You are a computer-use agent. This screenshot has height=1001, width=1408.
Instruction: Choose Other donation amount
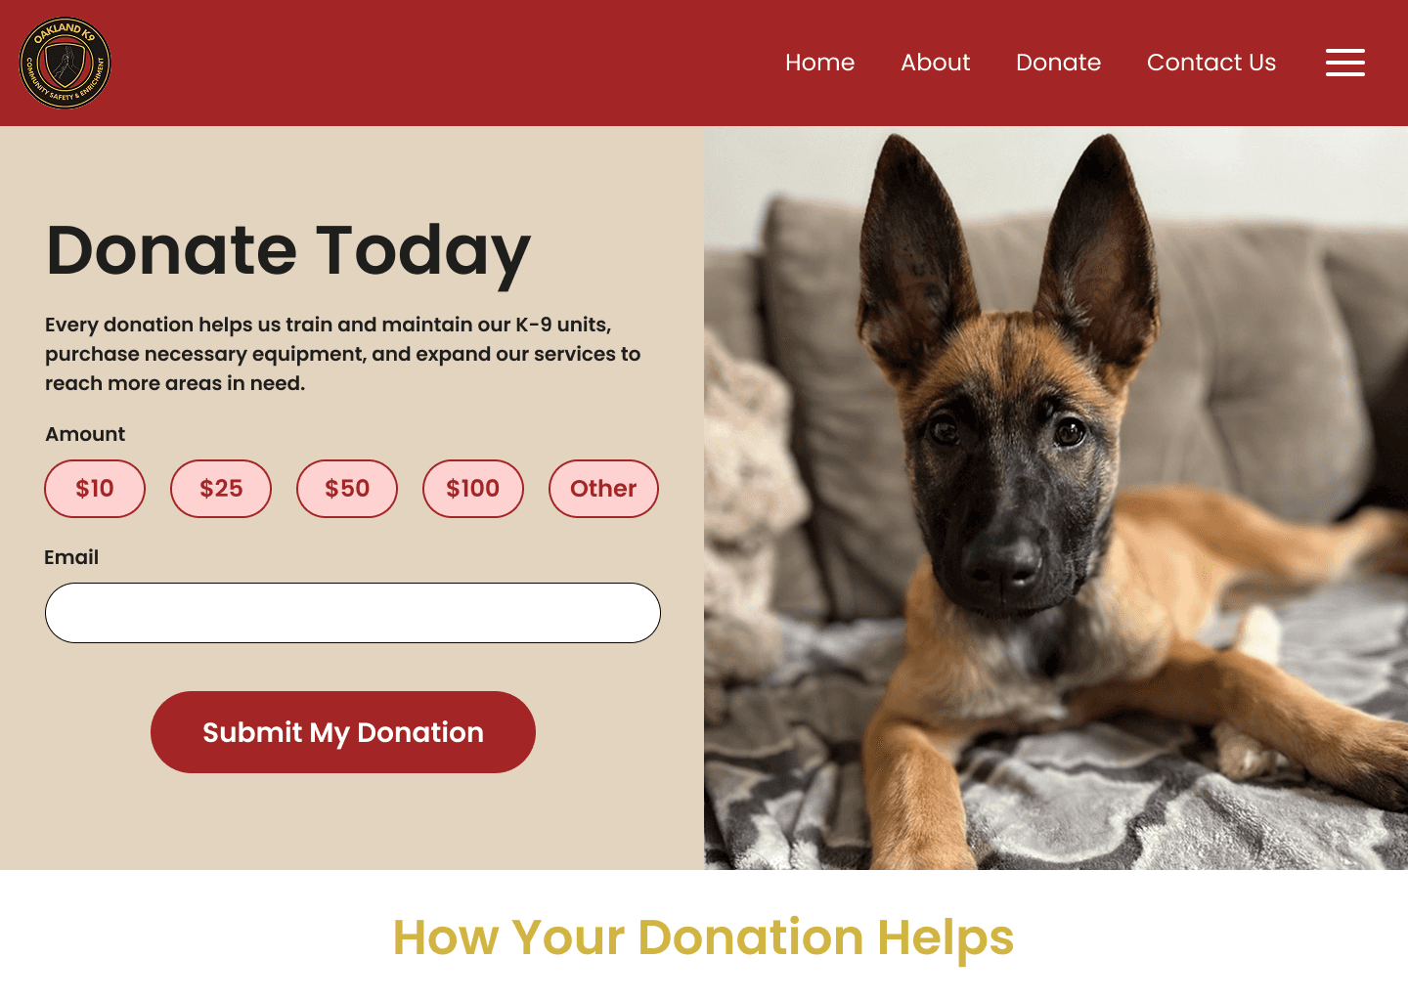tap(603, 489)
